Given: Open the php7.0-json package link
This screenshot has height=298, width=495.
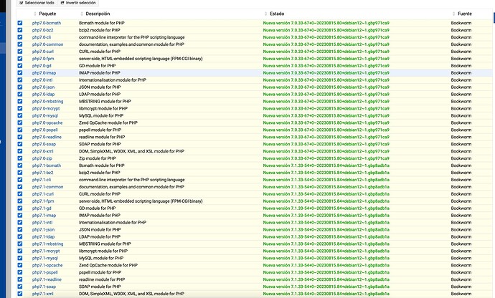Looking at the screenshot, I should [43, 87].
